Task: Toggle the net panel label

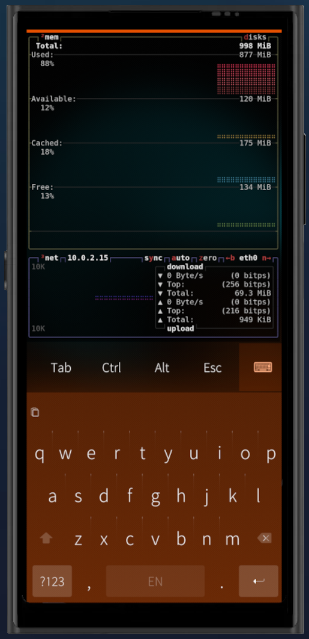Action: click(x=50, y=258)
